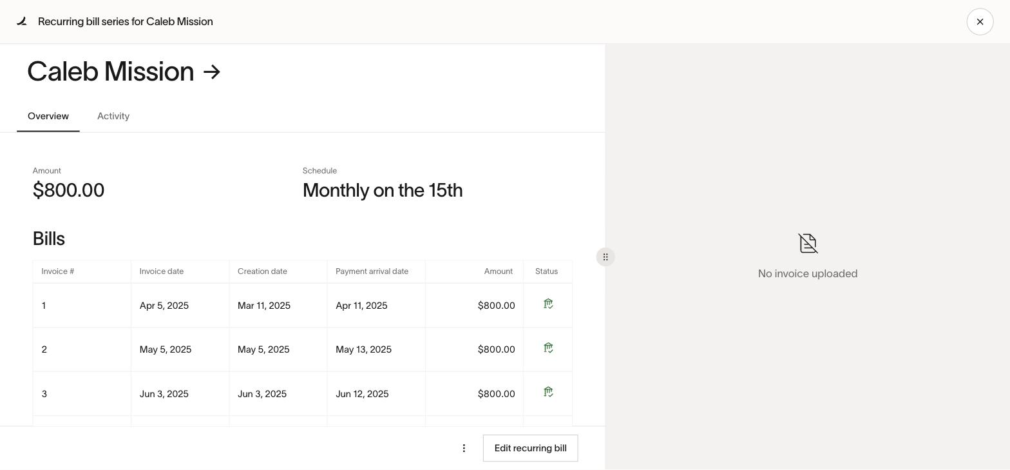The image size is (1010, 470).
Task: Select the Overview tab
Action: click(48, 116)
